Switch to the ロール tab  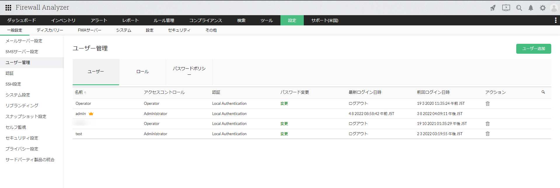click(142, 72)
